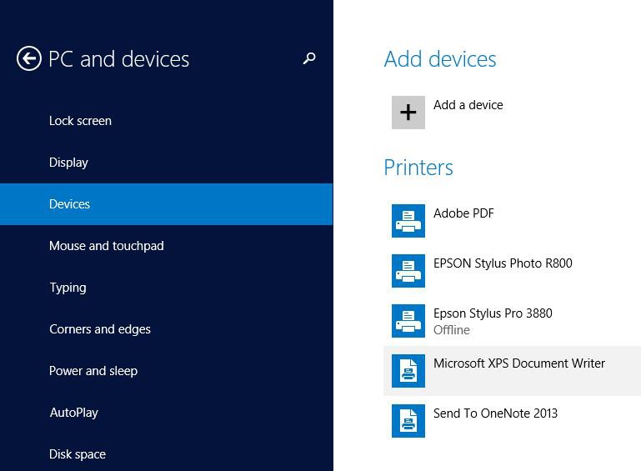Click the 'Epson Stylus Pro 3880' name
Viewport: 641px width, 471px height.
pyautogui.click(x=493, y=313)
